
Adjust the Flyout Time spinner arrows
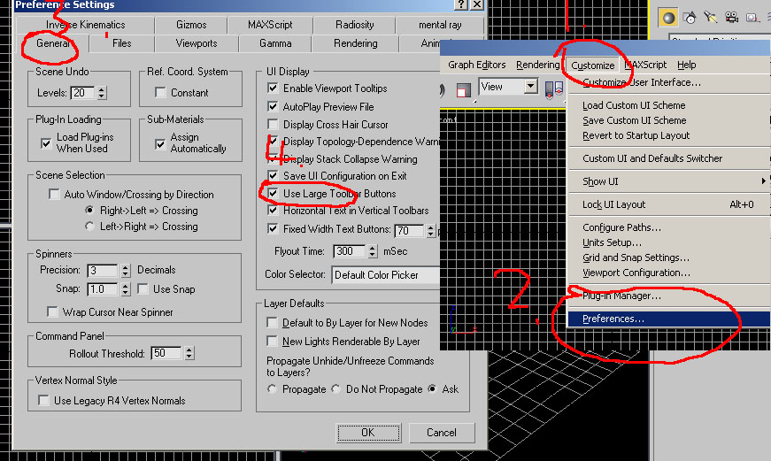click(373, 251)
